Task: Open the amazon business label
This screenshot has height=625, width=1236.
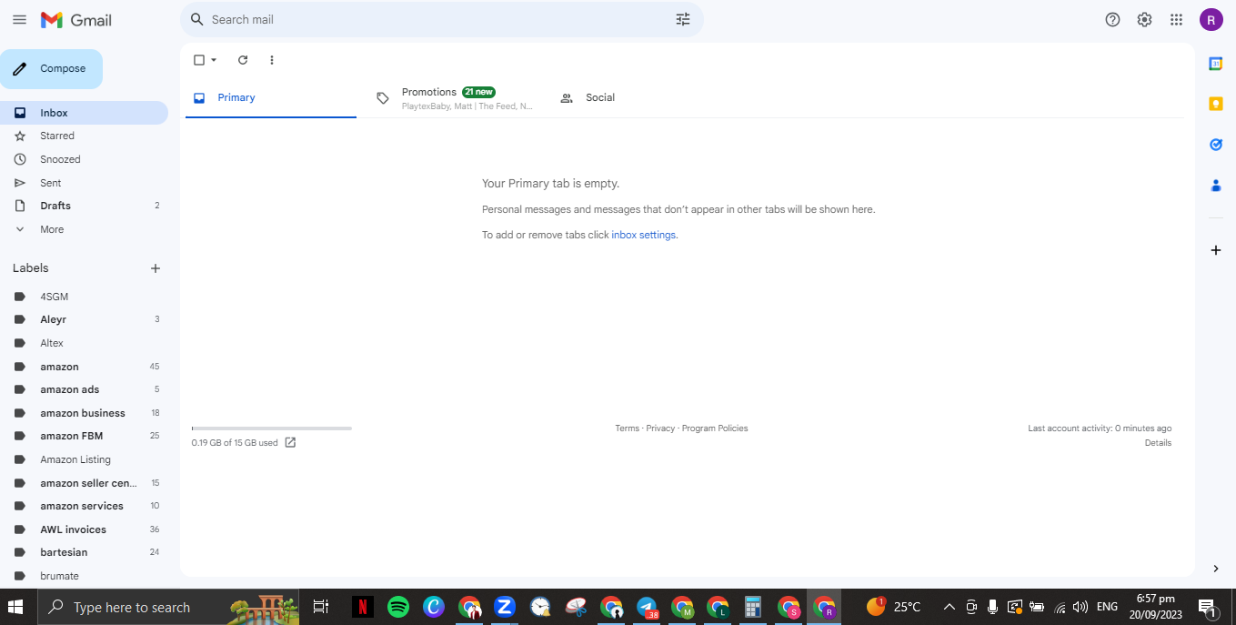Action: click(x=84, y=413)
